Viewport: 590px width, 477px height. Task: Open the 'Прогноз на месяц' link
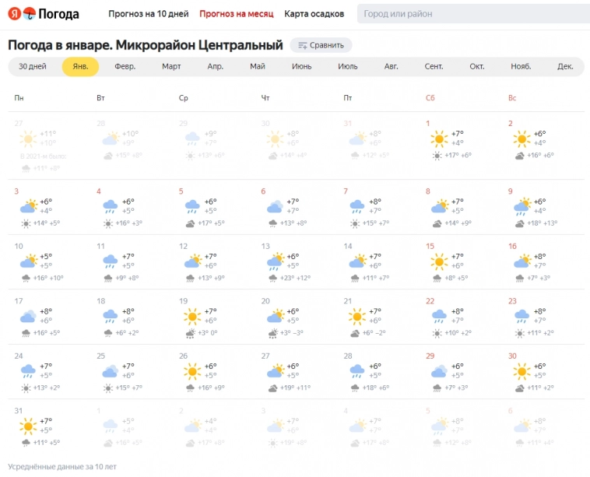coord(237,14)
